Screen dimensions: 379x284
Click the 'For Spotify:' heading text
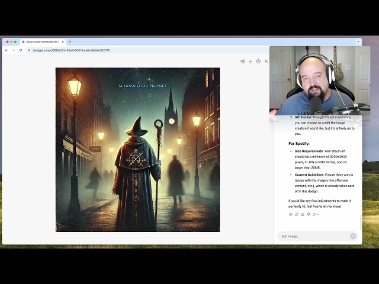tap(299, 144)
